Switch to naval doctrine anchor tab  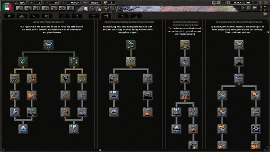pos(64,16)
